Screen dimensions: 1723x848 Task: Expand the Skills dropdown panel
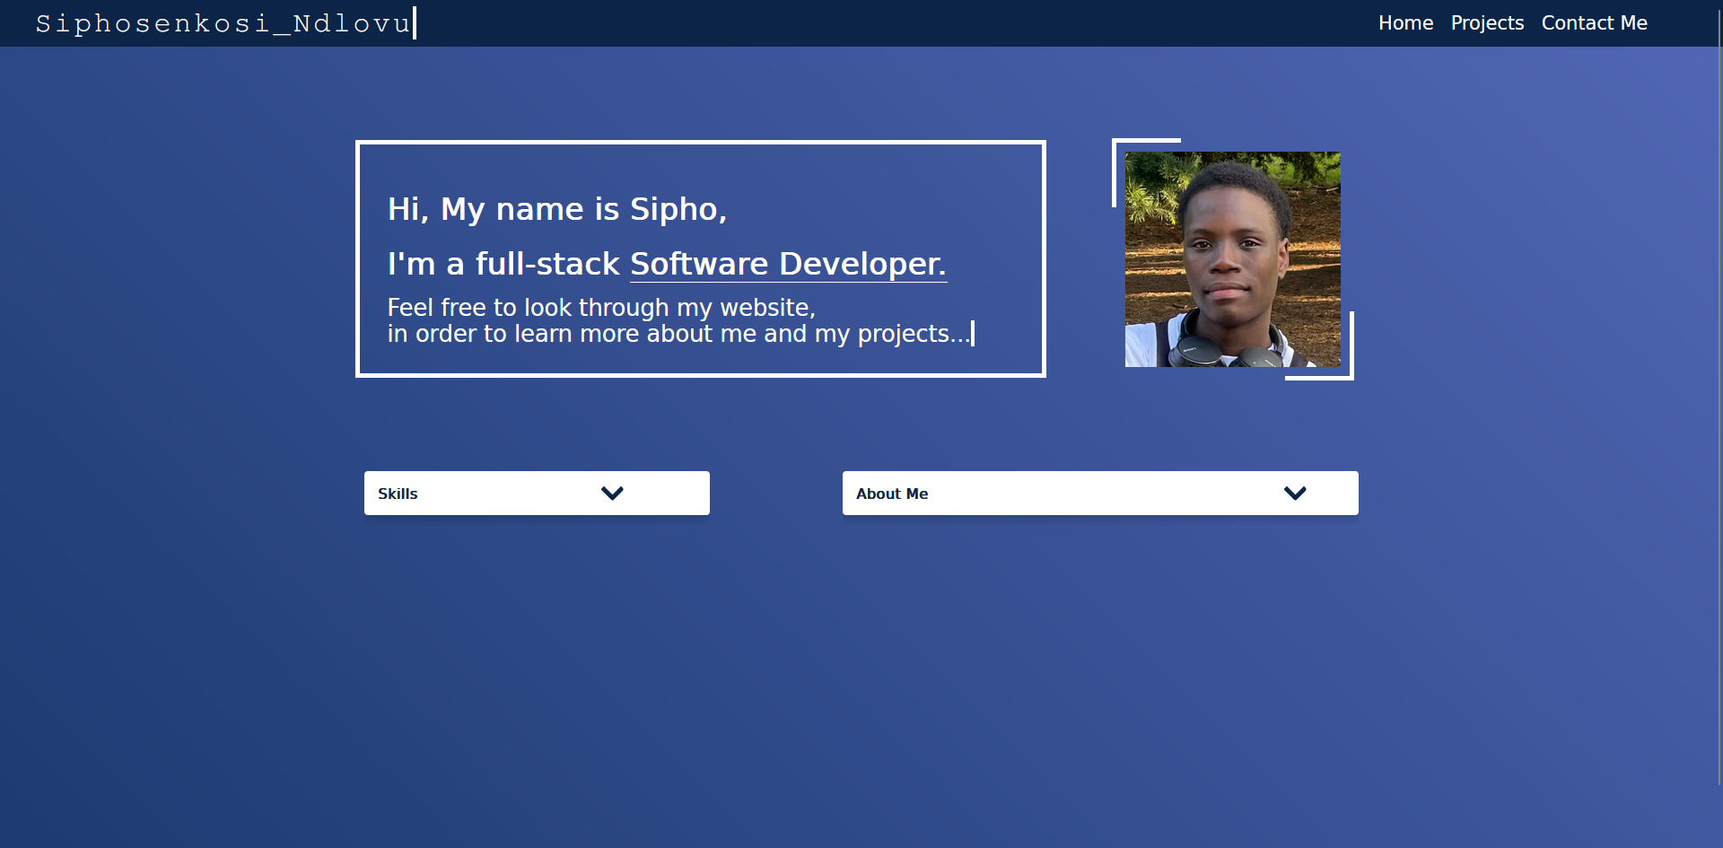[537, 493]
